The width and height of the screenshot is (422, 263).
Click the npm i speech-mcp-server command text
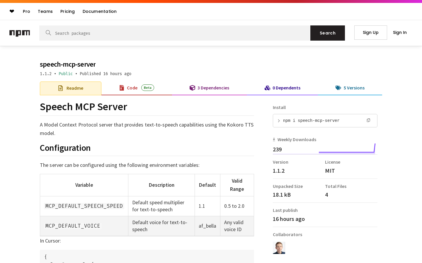tap(311, 121)
